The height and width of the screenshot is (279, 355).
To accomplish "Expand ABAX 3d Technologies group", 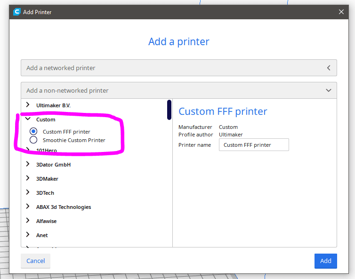I will pos(28,207).
